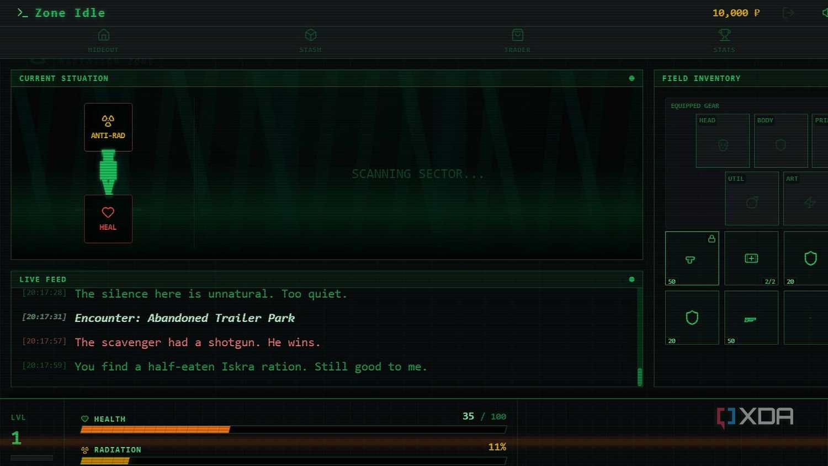Click the level 1 indicator
The height and width of the screenshot is (466, 828).
click(x=17, y=438)
